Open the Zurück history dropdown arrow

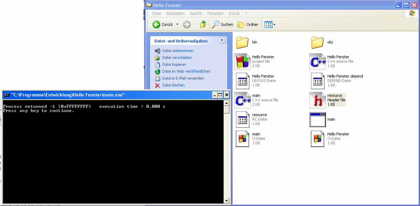[x=177, y=24]
